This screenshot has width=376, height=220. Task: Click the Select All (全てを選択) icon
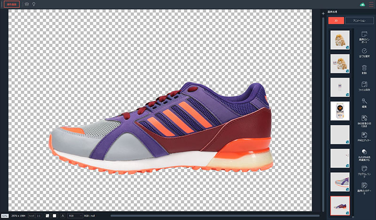point(364,50)
